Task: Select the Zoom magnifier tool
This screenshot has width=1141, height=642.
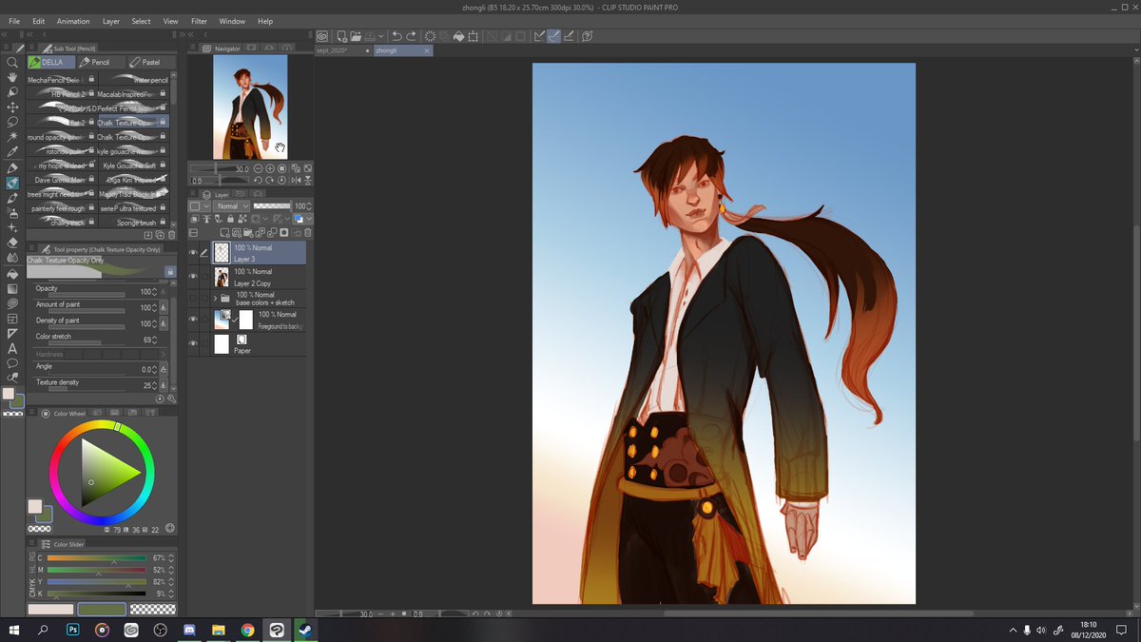Action: [x=12, y=62]
